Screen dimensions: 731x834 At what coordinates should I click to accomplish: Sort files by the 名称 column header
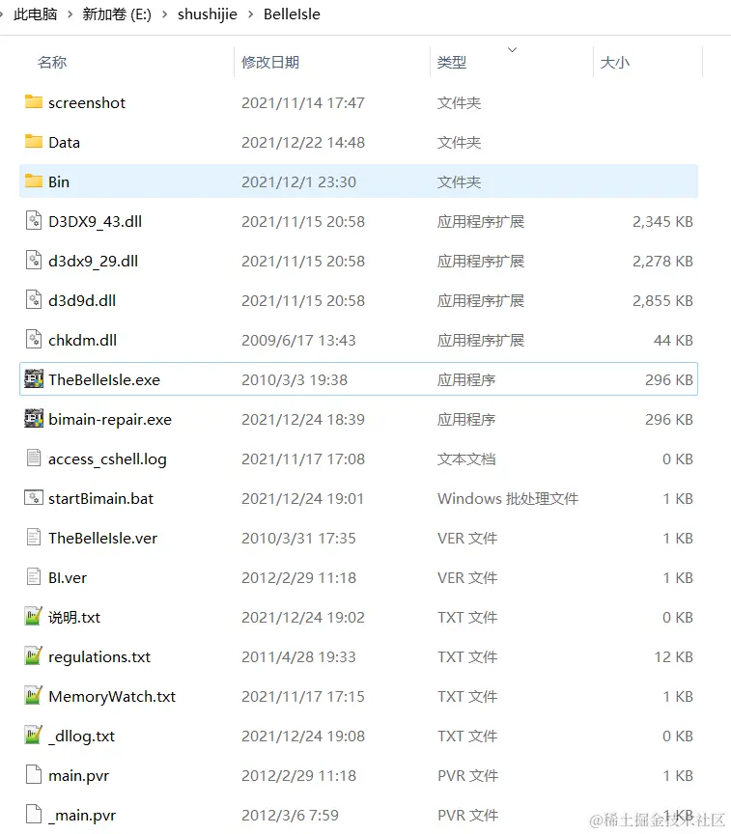tap(52, 62)
